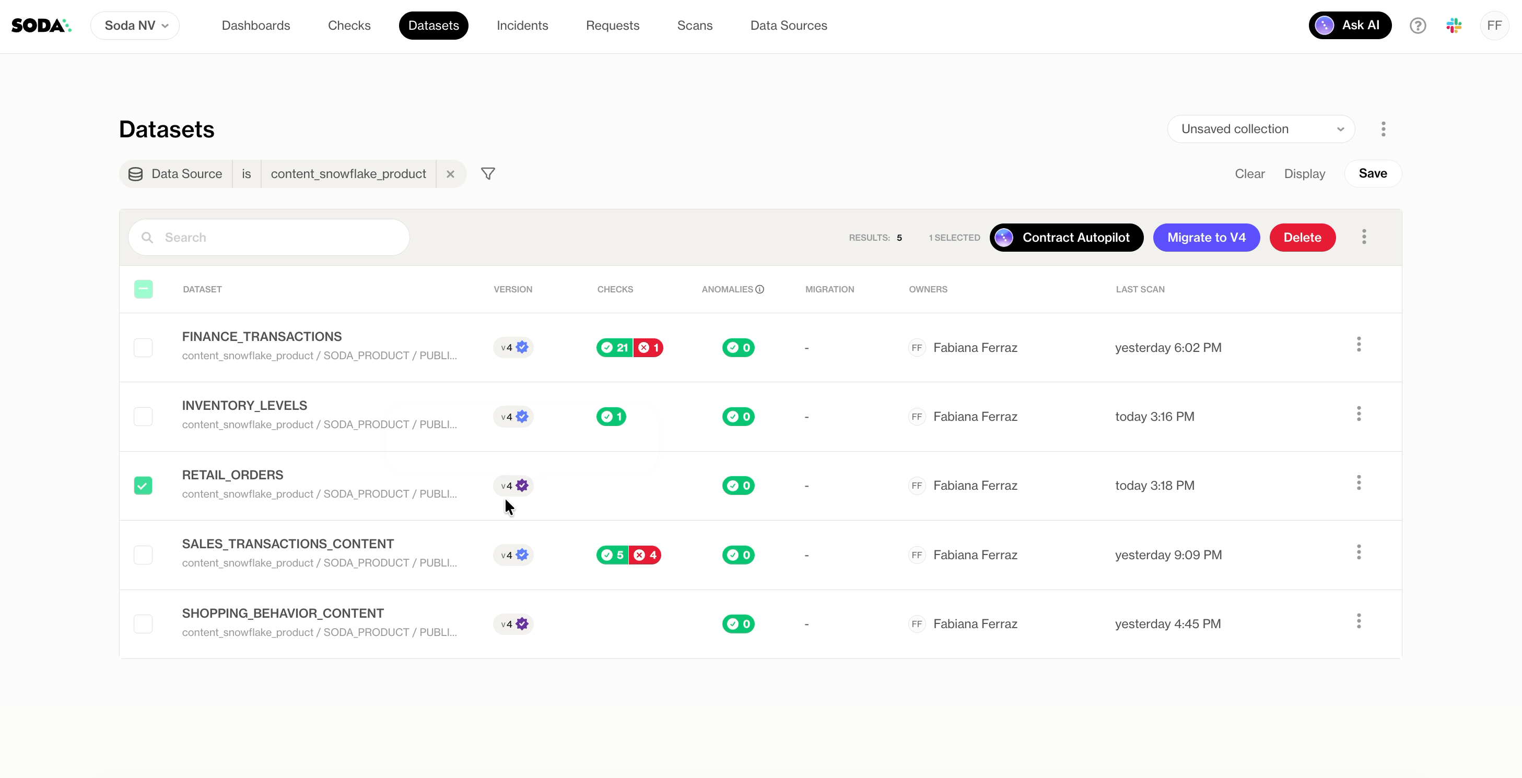Click the verified badge on RETAIL_ORDERS version
Viewport: 1522px width, 778px height.
522,486
